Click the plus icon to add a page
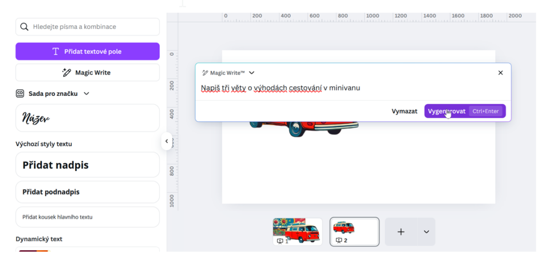 (x=401, y=232)
